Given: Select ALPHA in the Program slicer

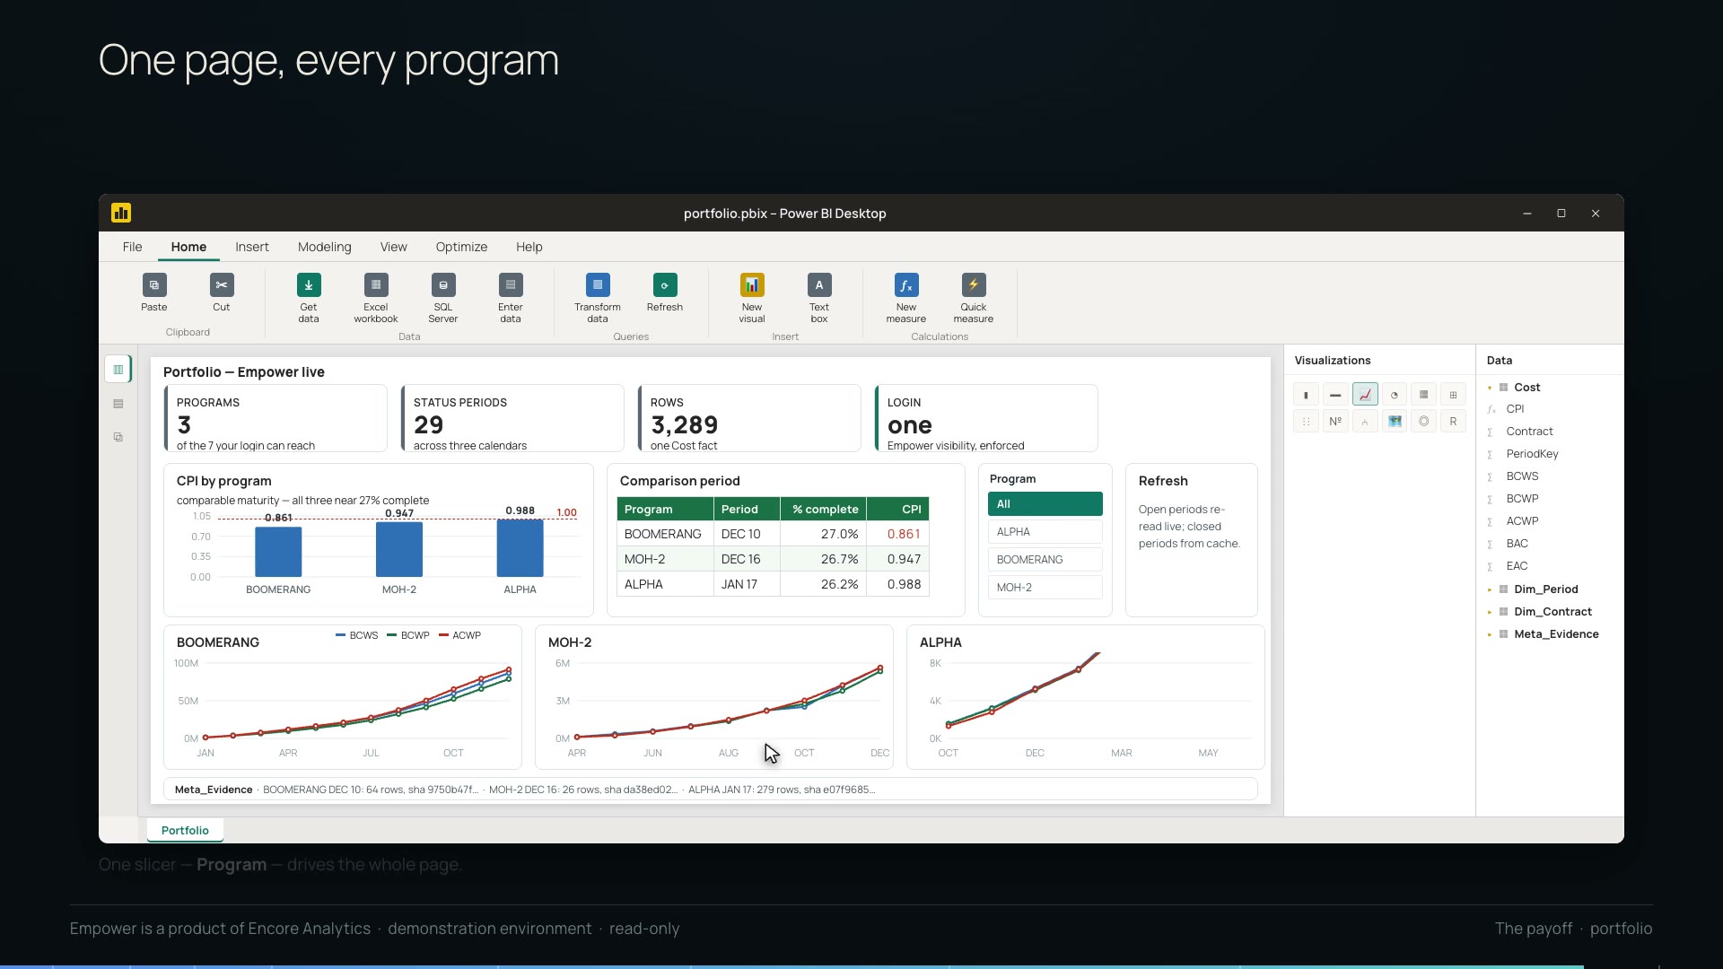Looking at the screenshot, I should tap(1045, 532).
